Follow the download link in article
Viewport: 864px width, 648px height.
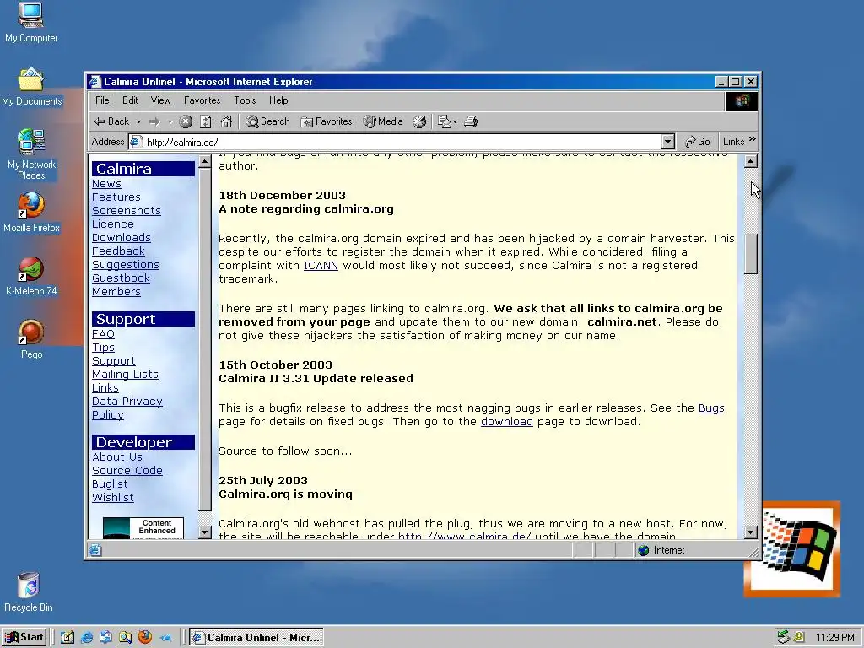coord(507,422)
